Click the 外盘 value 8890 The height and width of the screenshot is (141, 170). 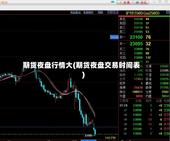[x=139, y=96]
